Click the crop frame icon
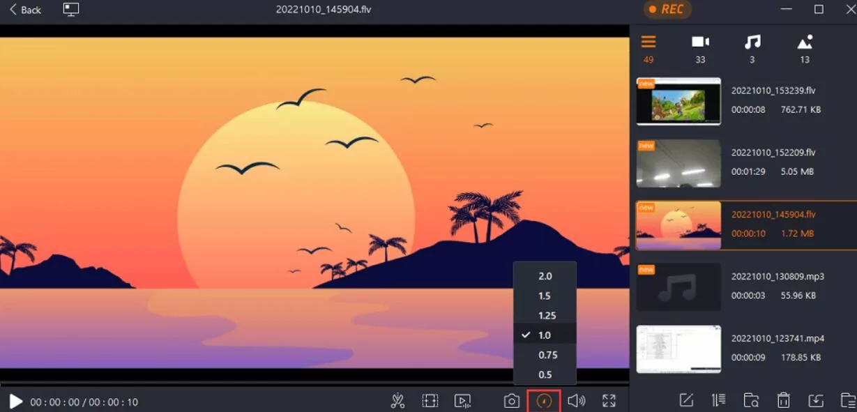Image resolution: width=857 pixels, height=412 pixels. click(x=430, y=401)
